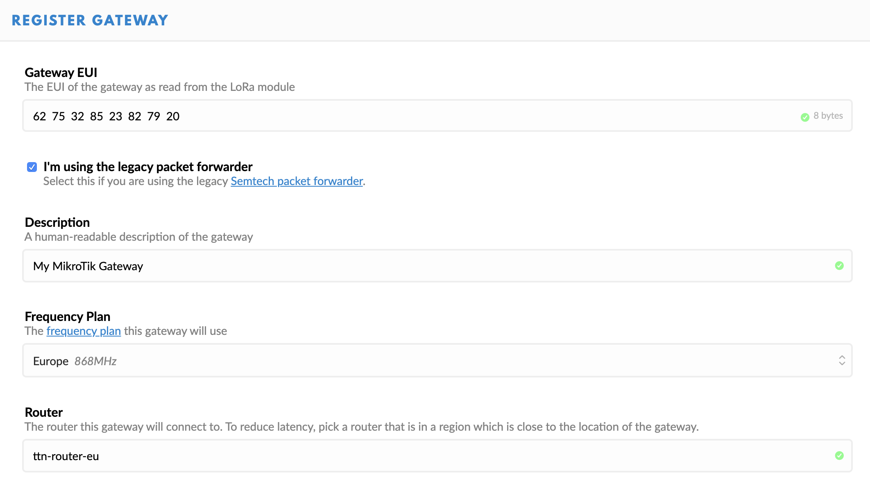The image size is (870, 488).
Task: Click the "Frequency Plan" section label
Action: point(67,316)
